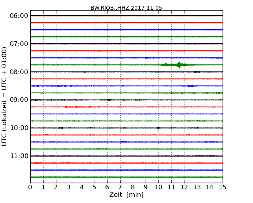Click the x-axis tick label 9

pyautogui.click(x=146, y=187)
